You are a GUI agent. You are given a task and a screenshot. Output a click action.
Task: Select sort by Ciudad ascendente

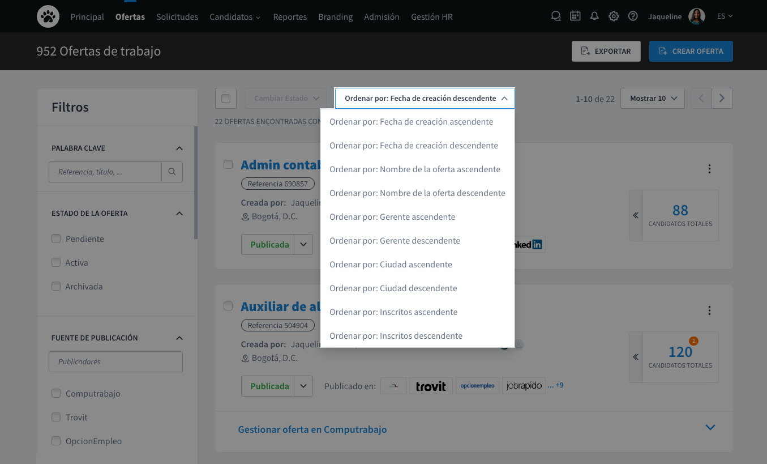click(x=391, y=265)
